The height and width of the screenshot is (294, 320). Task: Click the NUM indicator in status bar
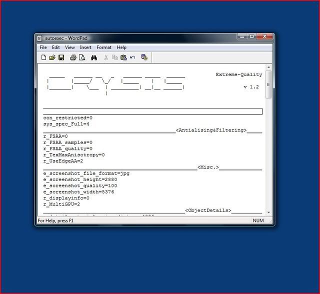tap(258, 220)
